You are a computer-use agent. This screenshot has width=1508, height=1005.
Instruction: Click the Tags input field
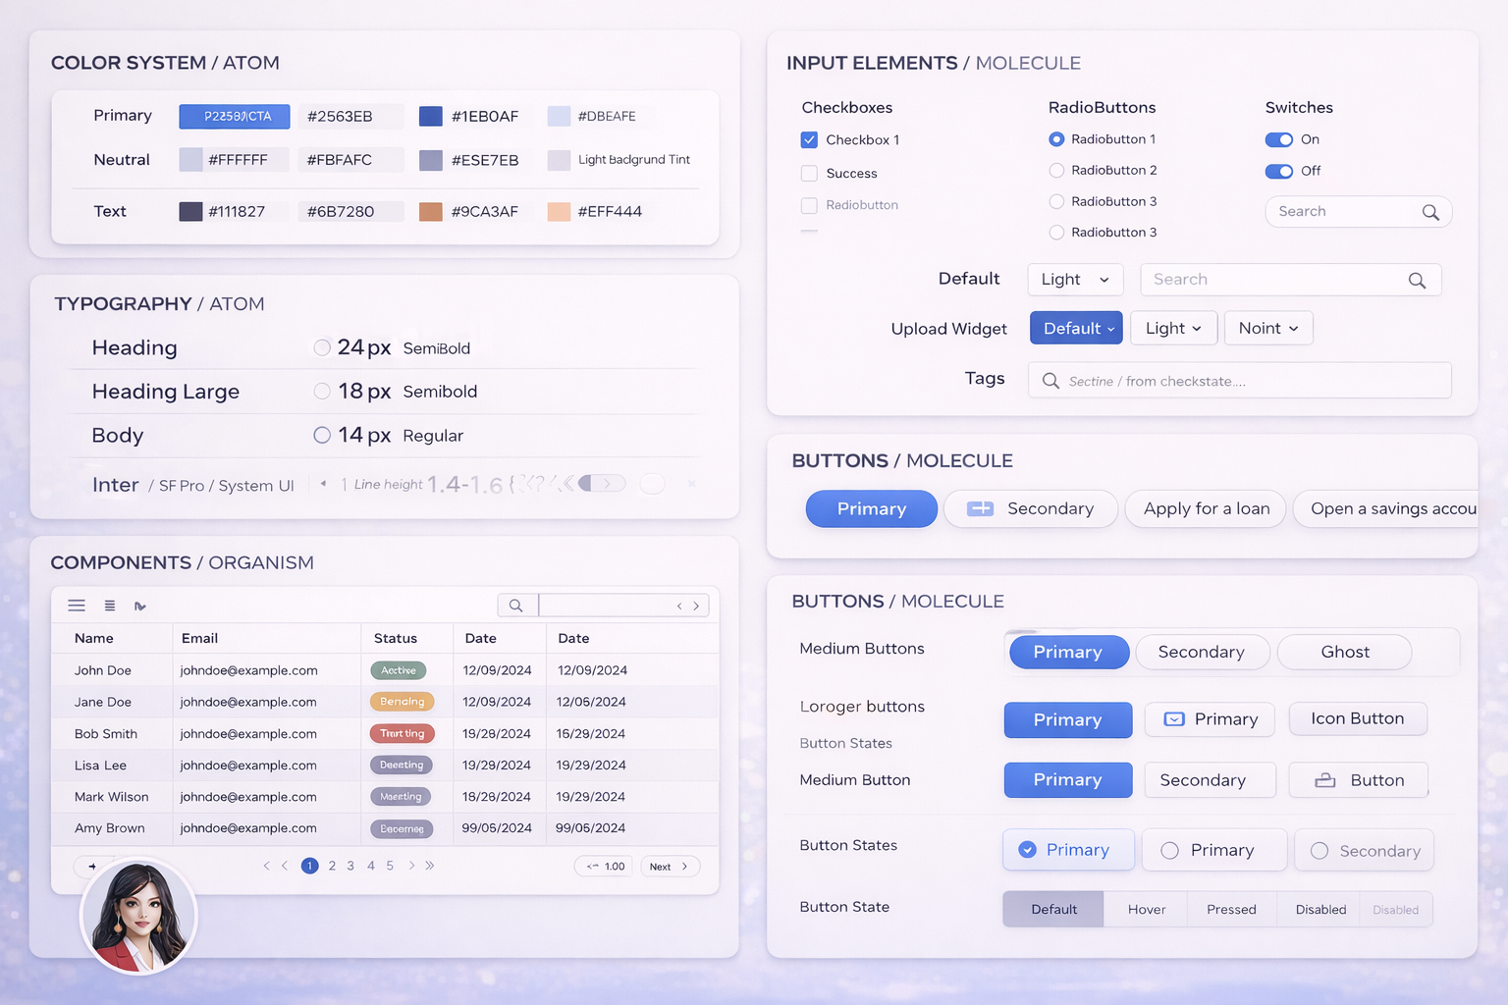coord(1240,381)
